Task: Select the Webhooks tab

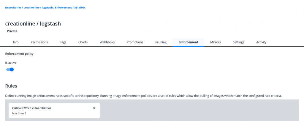Action: point(107,42)
